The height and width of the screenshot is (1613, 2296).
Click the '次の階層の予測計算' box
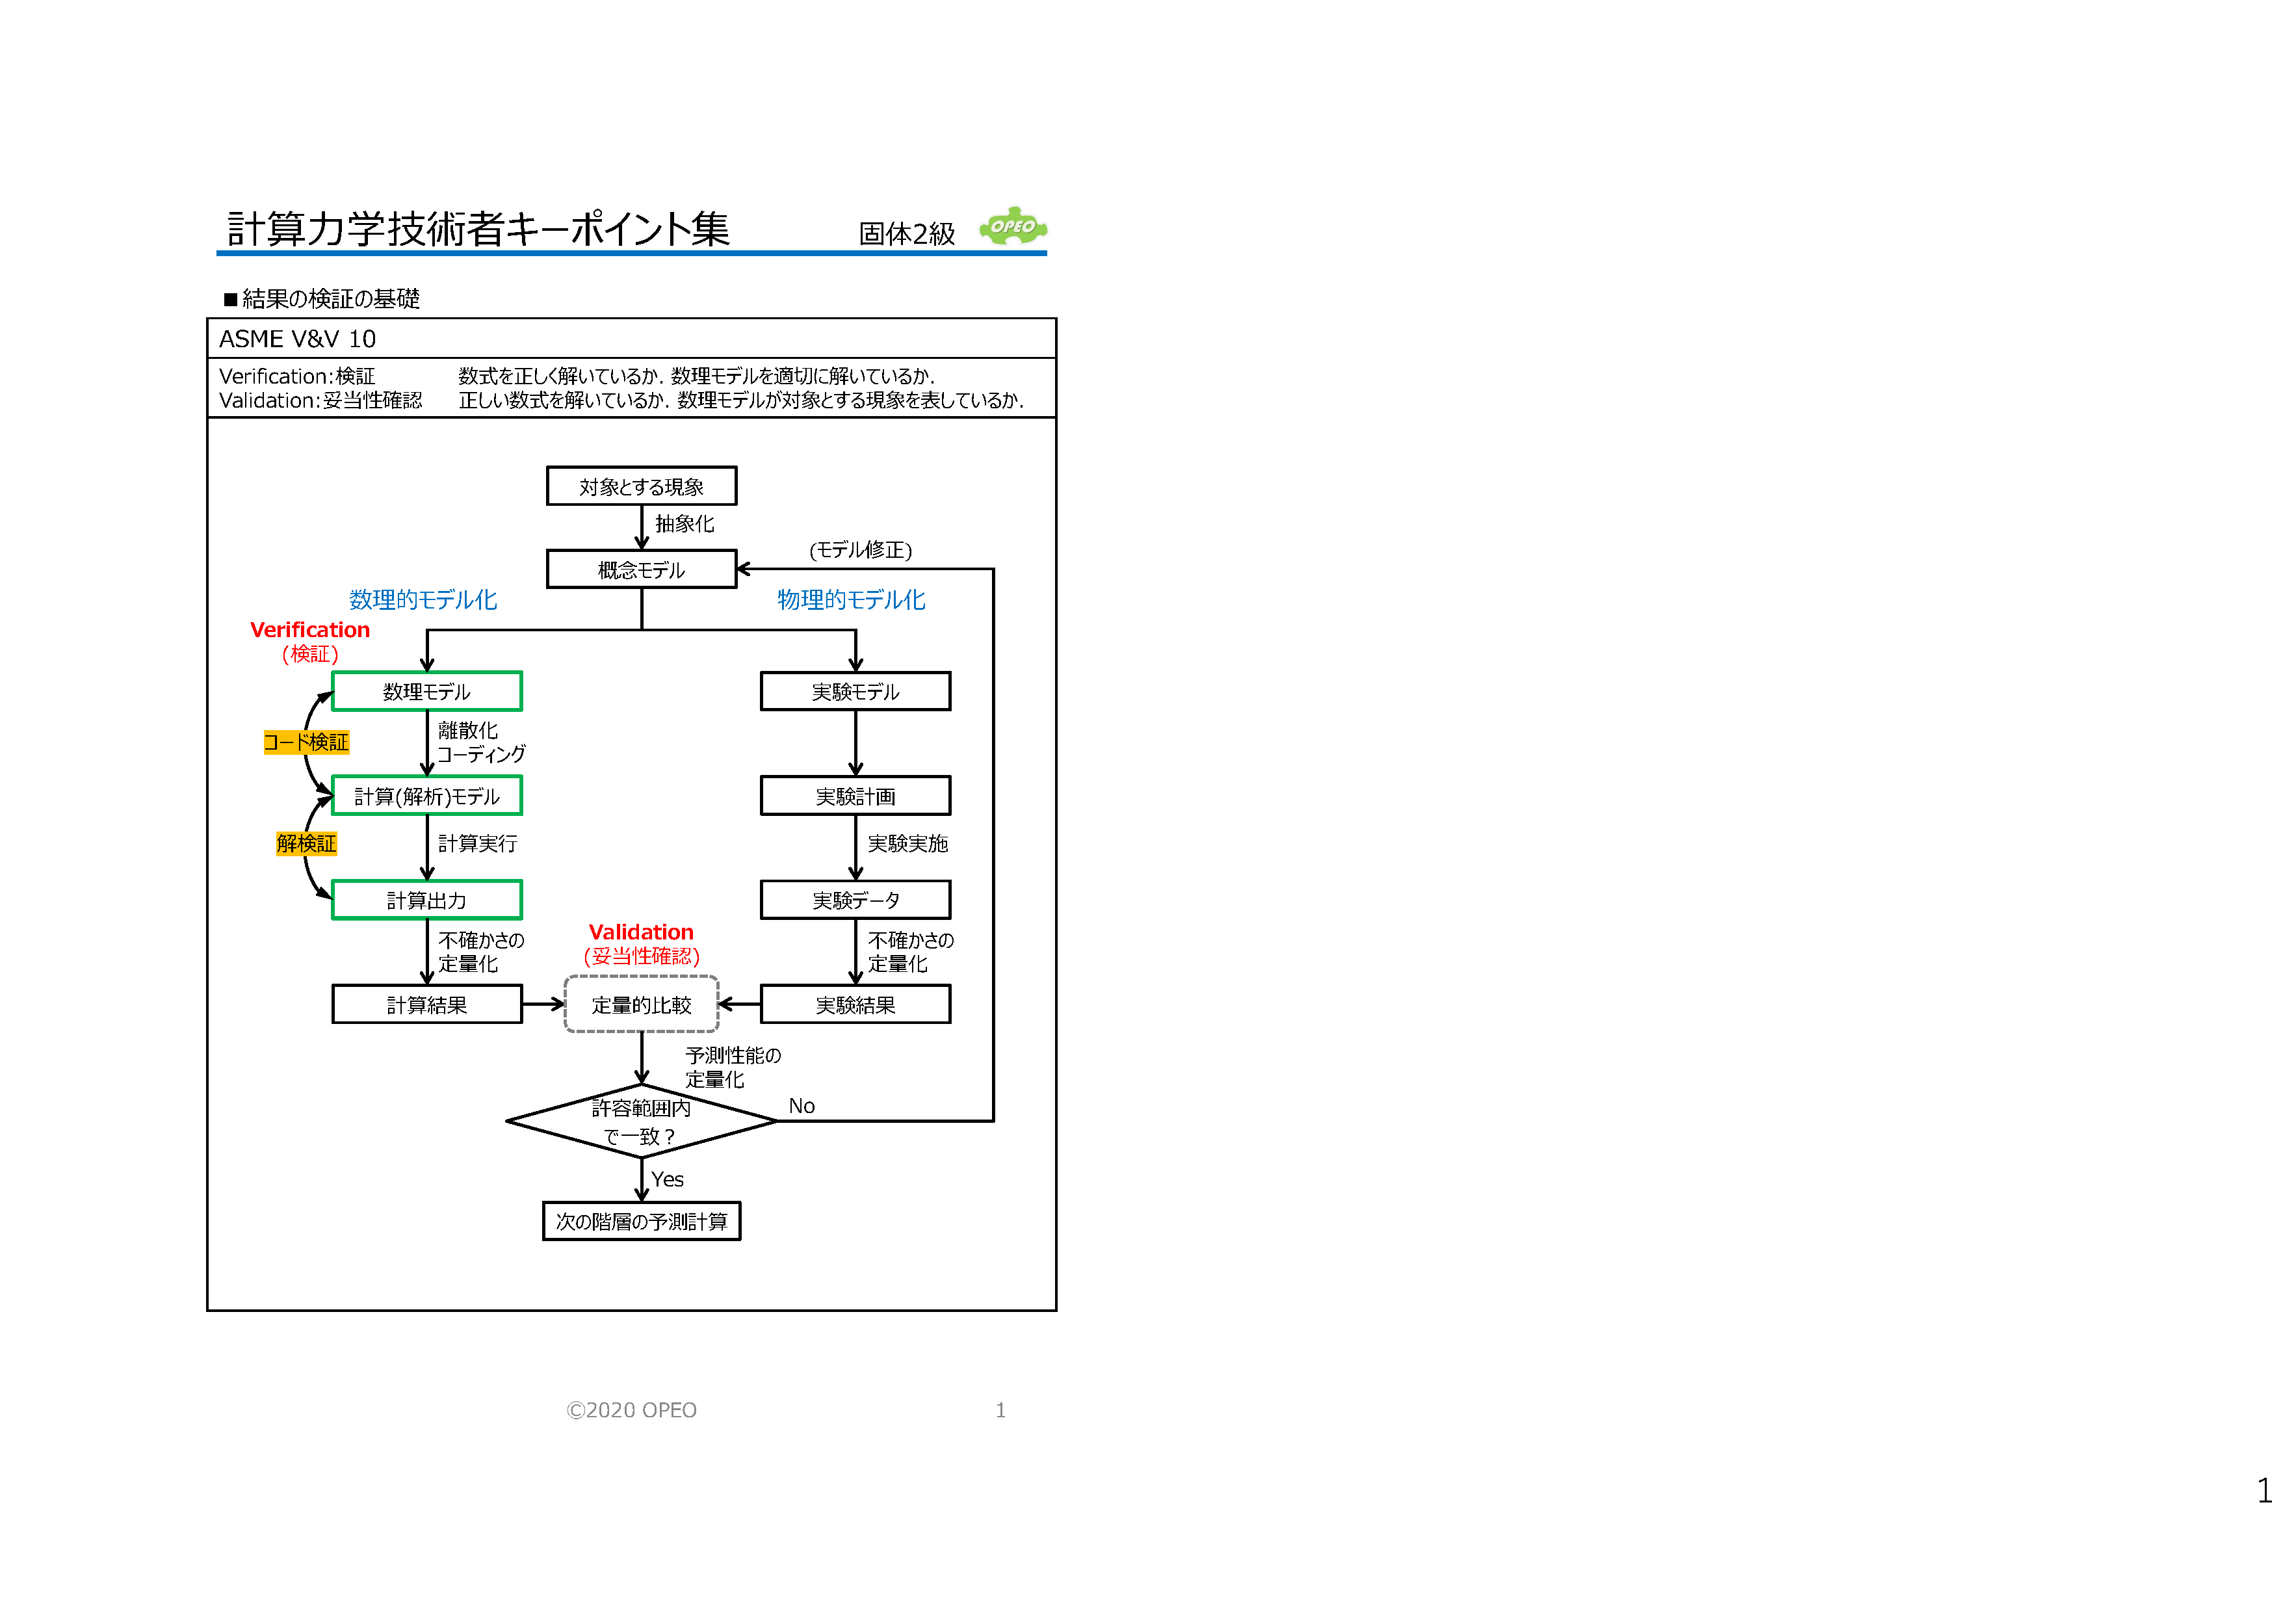[642, 1222]
